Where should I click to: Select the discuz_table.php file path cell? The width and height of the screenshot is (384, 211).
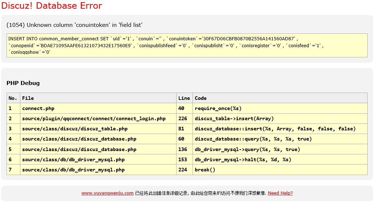click(x=98, y=129)
